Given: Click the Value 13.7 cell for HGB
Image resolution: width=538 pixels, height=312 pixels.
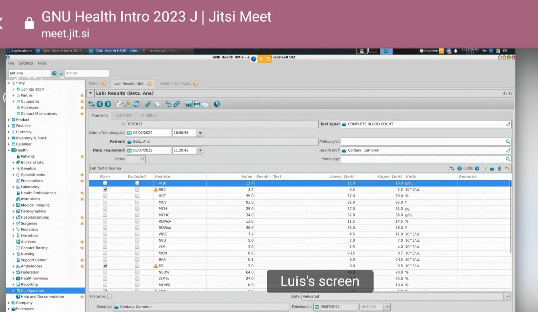Looking at the screenshot, I should pos(230,183).
